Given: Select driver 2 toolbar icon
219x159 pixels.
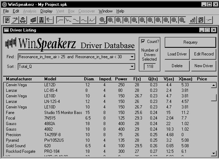Looking at the screenshot, I should coord(118,20).
